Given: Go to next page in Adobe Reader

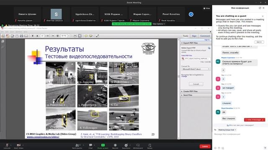Looking at the screenshot, I should click(37, 36).
